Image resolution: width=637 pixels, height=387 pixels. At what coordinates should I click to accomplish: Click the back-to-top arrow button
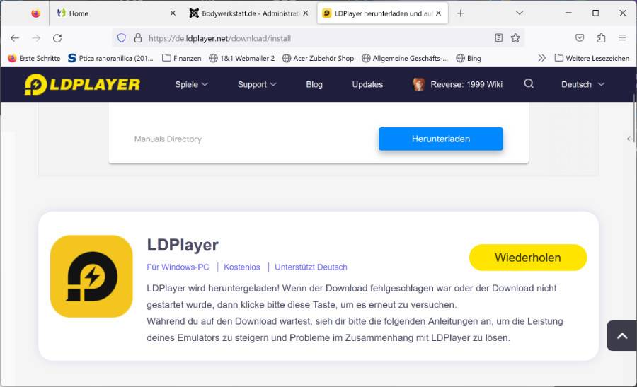(x=622, y=336)
